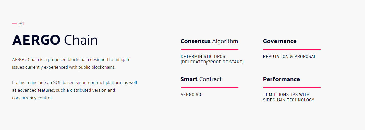Screen dimensions: 365x130
Task: Click the pink underline below Smart Contract
Action: click(x=209, y=87)
